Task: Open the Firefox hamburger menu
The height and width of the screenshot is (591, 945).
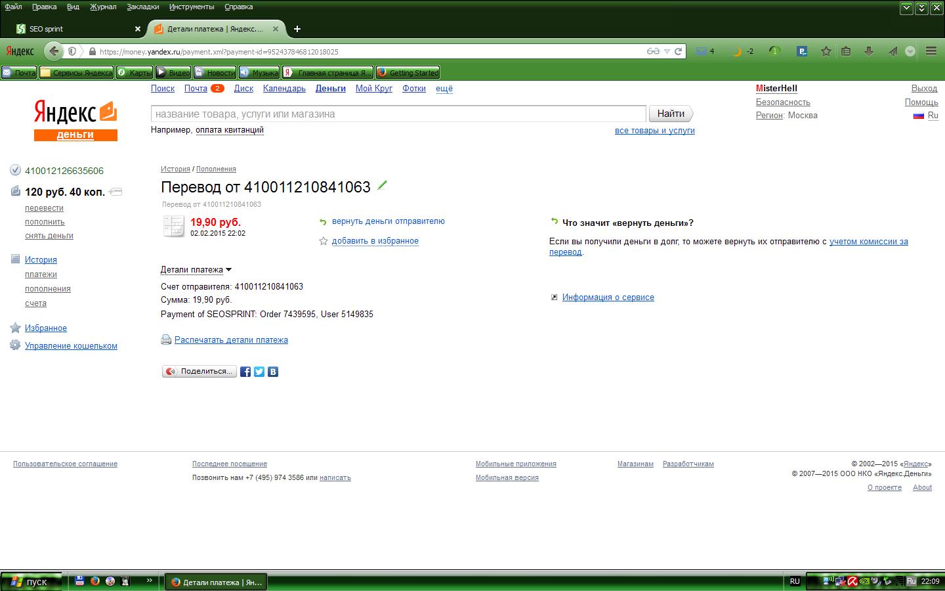Action: pos(931,51)
